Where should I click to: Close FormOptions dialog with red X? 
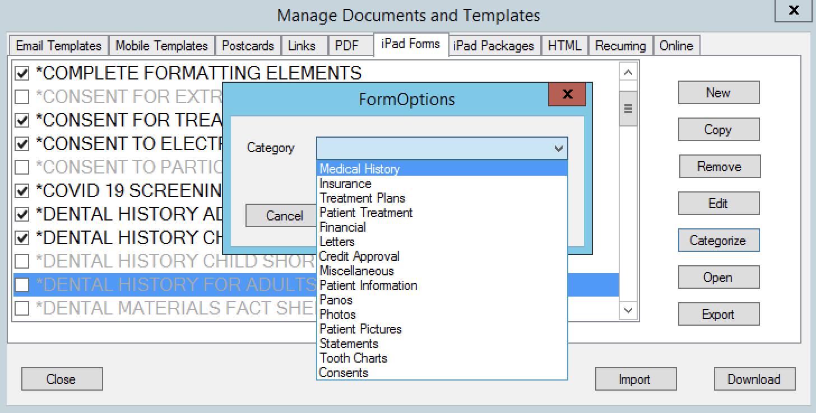coord(567,95)
